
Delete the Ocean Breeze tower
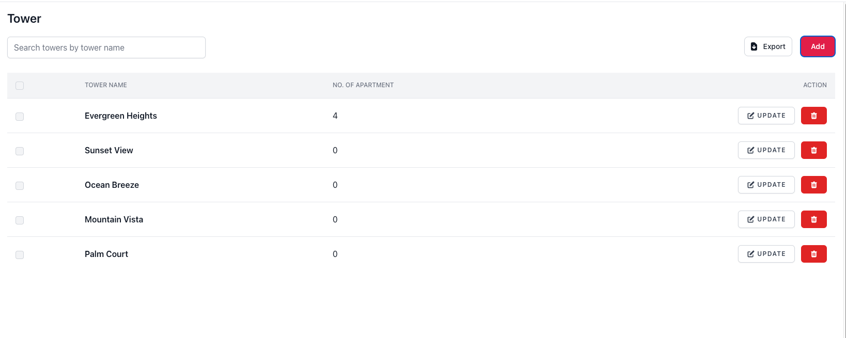click(813, 185)
